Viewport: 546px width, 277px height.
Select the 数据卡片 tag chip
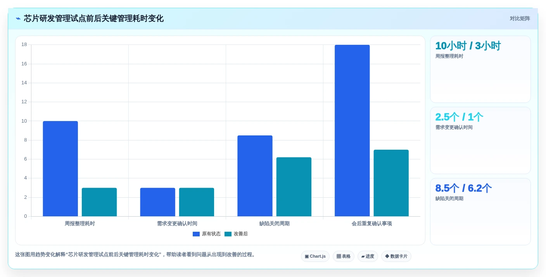click(x=396, y=256)
